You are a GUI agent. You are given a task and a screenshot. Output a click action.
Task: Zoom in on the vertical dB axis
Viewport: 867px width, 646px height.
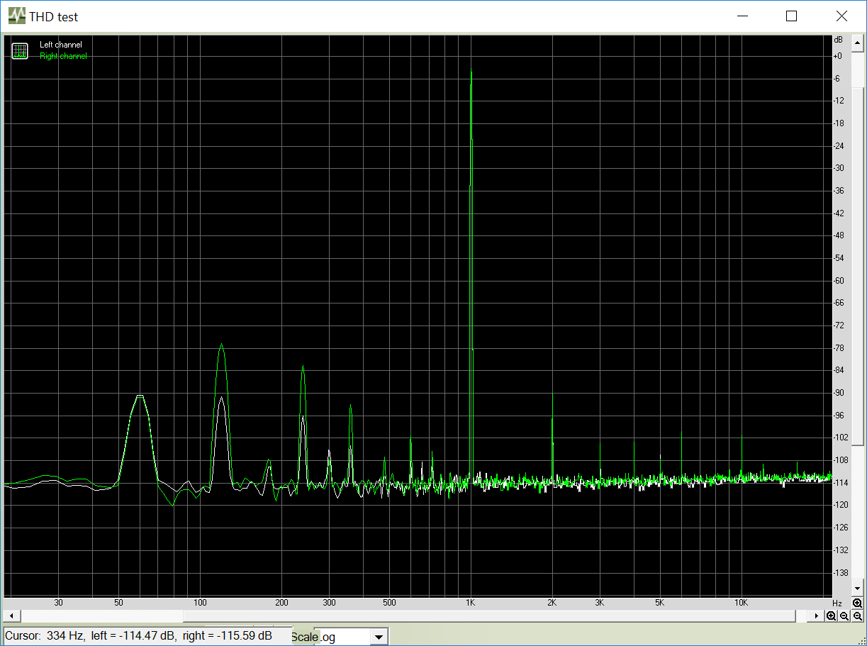(x=857, y=603)
